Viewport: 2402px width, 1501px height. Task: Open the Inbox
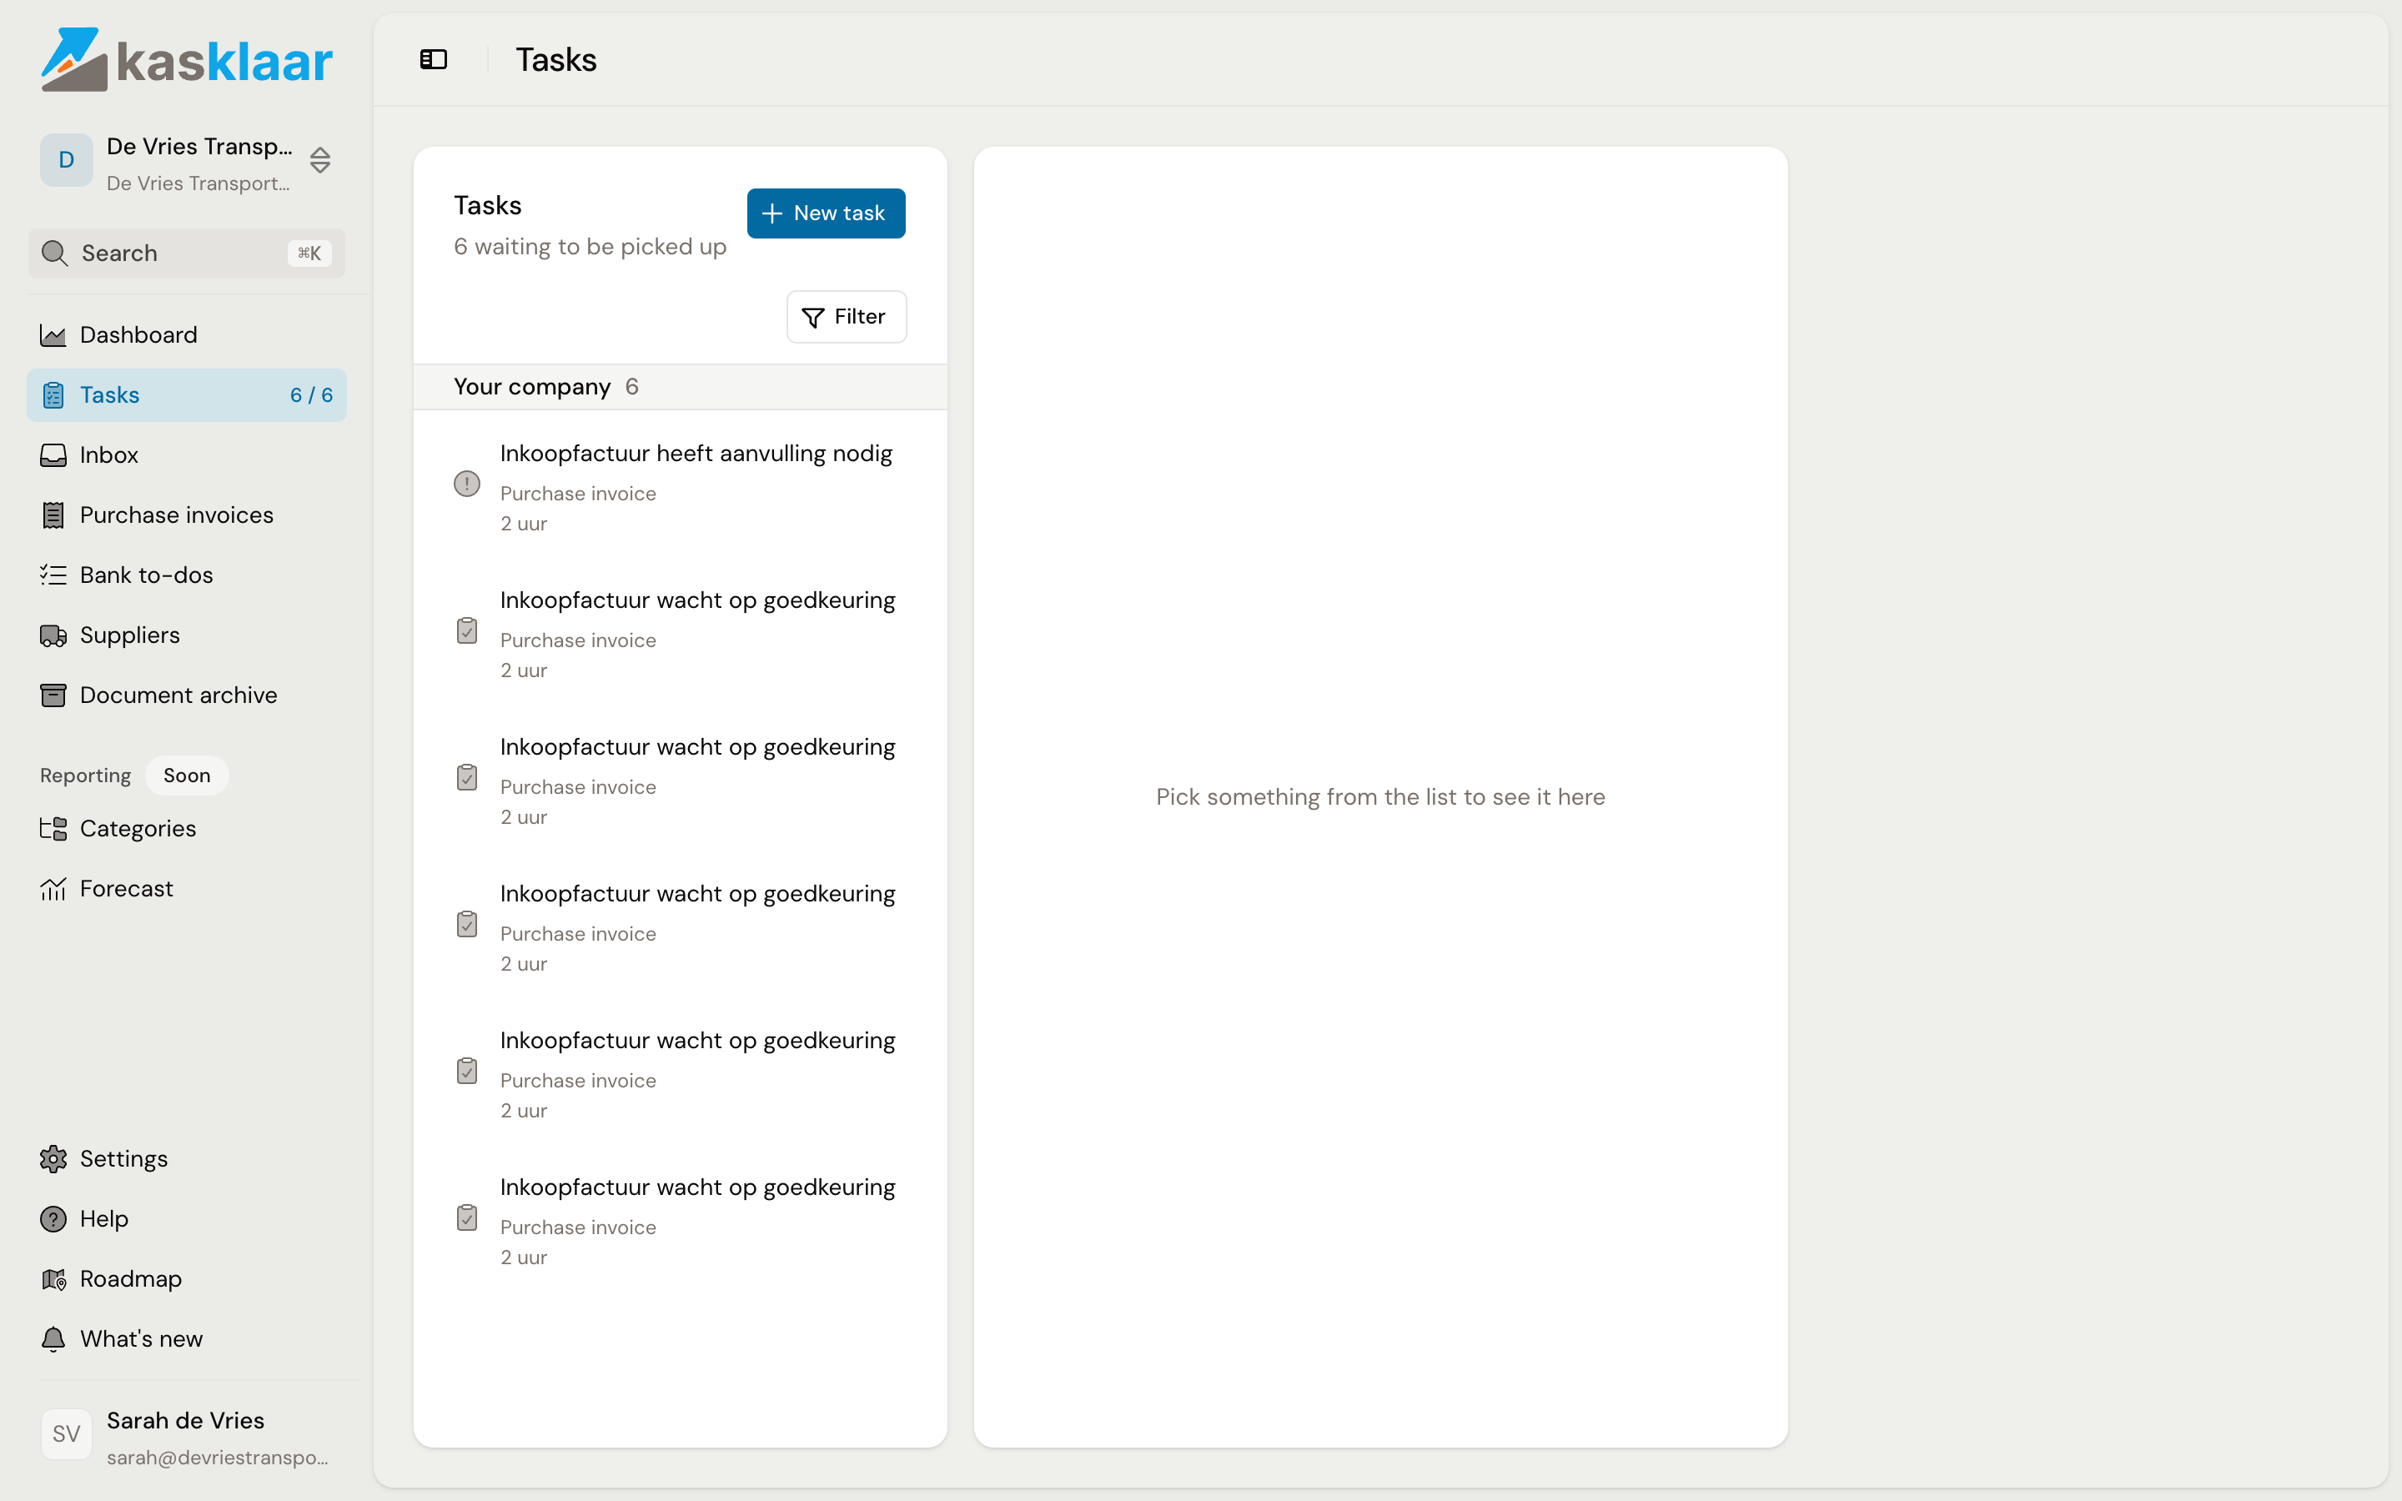[187, 454]
